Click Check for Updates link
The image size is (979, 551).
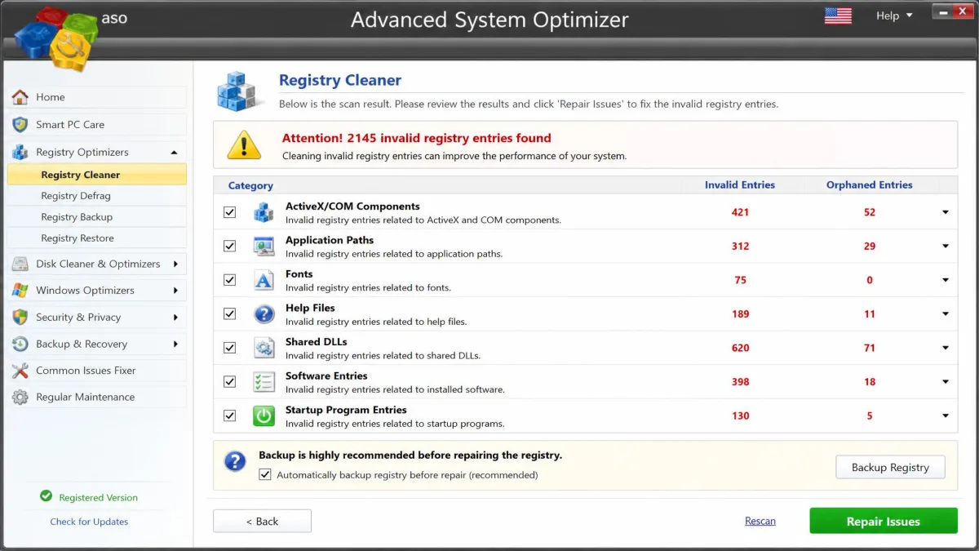(89, 522)
